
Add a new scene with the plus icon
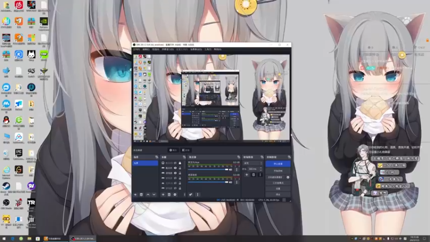click(135, 195)
